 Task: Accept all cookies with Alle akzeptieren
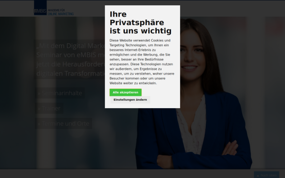(x=125, y=93)
